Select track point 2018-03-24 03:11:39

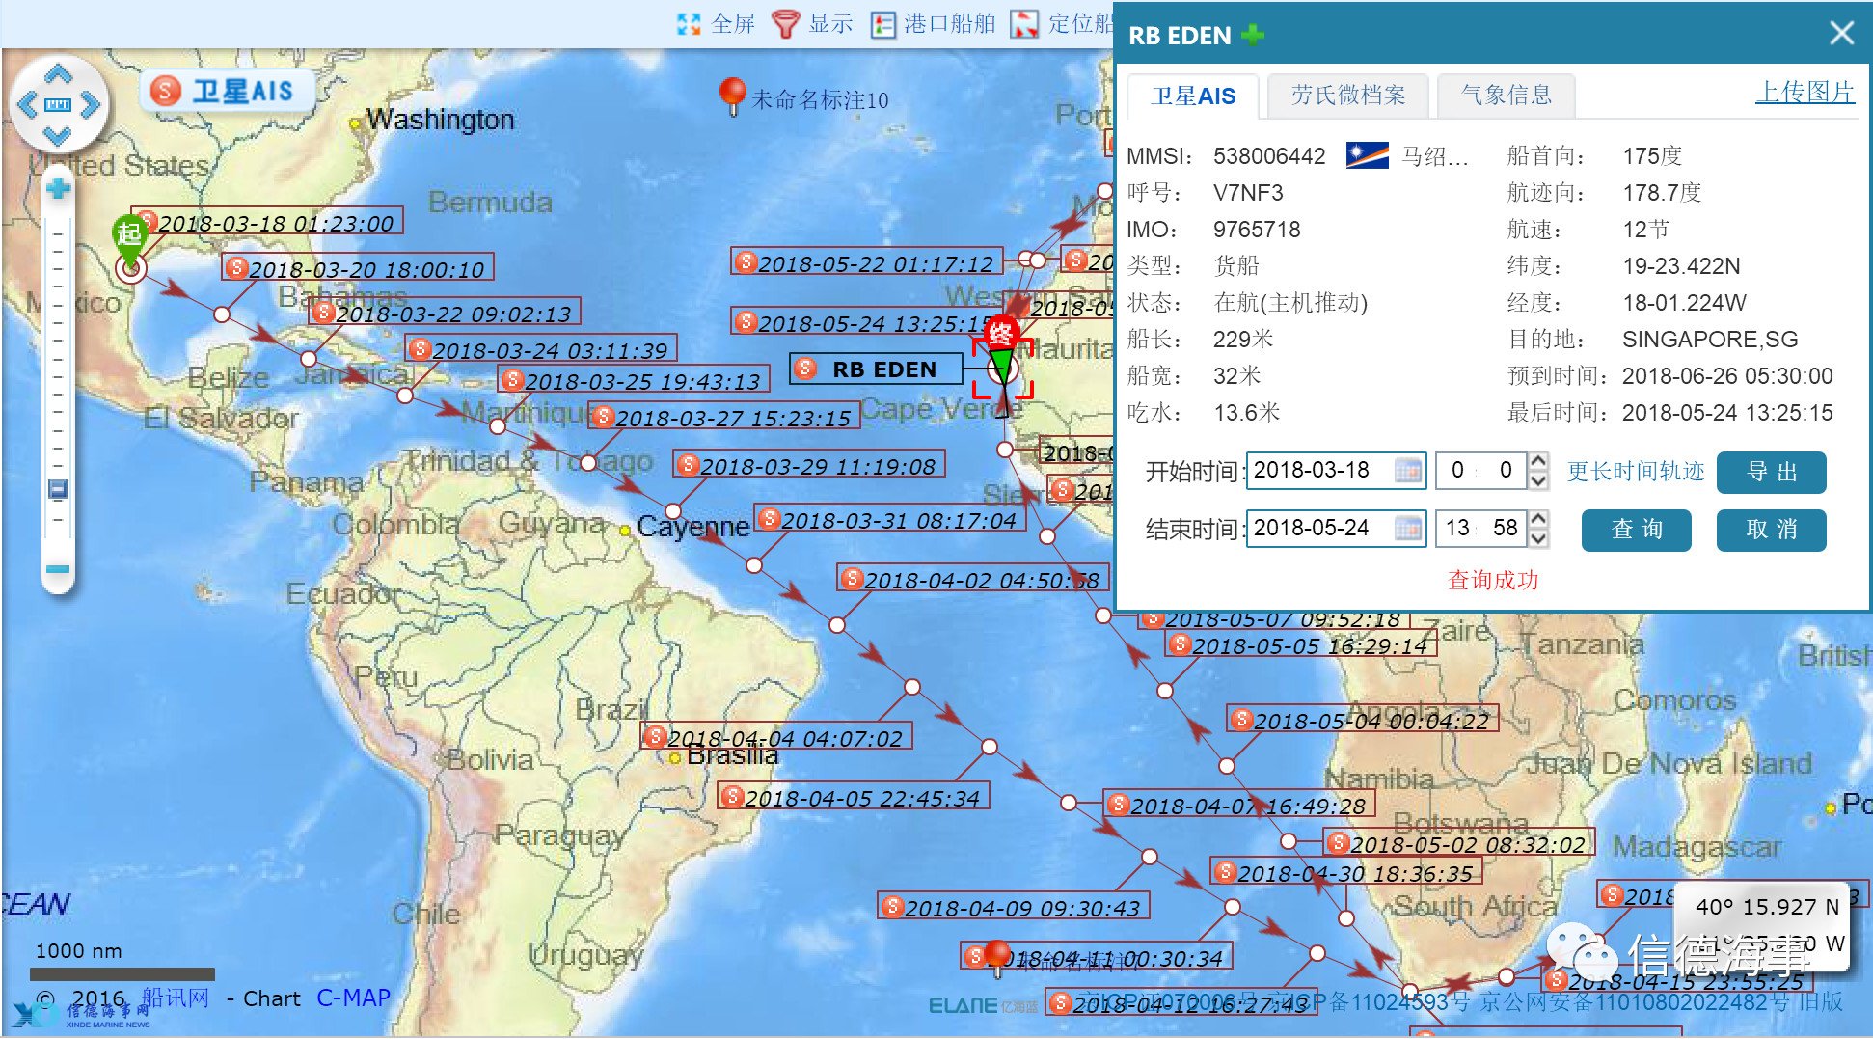[x=541, y=349]
